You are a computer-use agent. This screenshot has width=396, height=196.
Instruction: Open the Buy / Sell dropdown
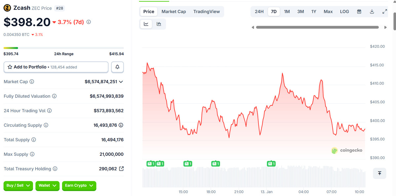pos(18,186)
